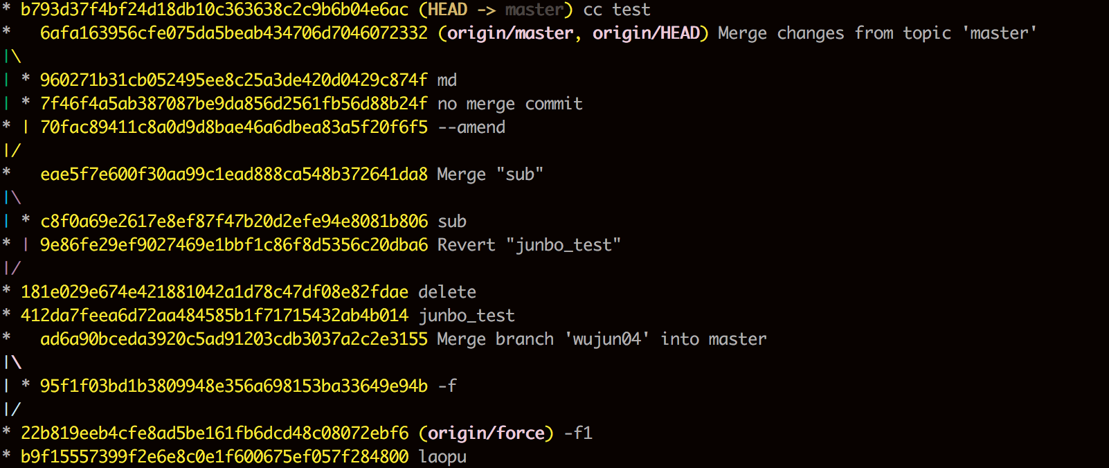
Task: Click the HEAD commit hash b793d37f
Action: [x=215, y=10]
